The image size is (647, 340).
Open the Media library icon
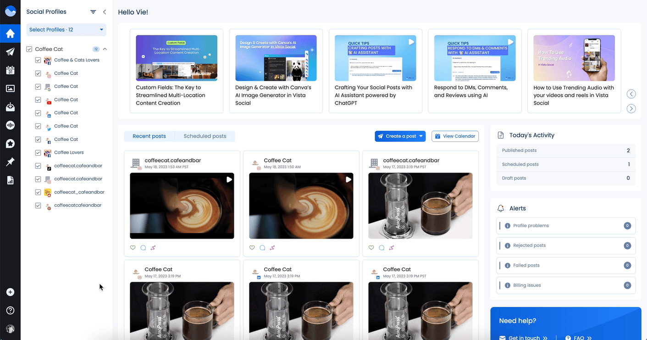pos(10,88)
